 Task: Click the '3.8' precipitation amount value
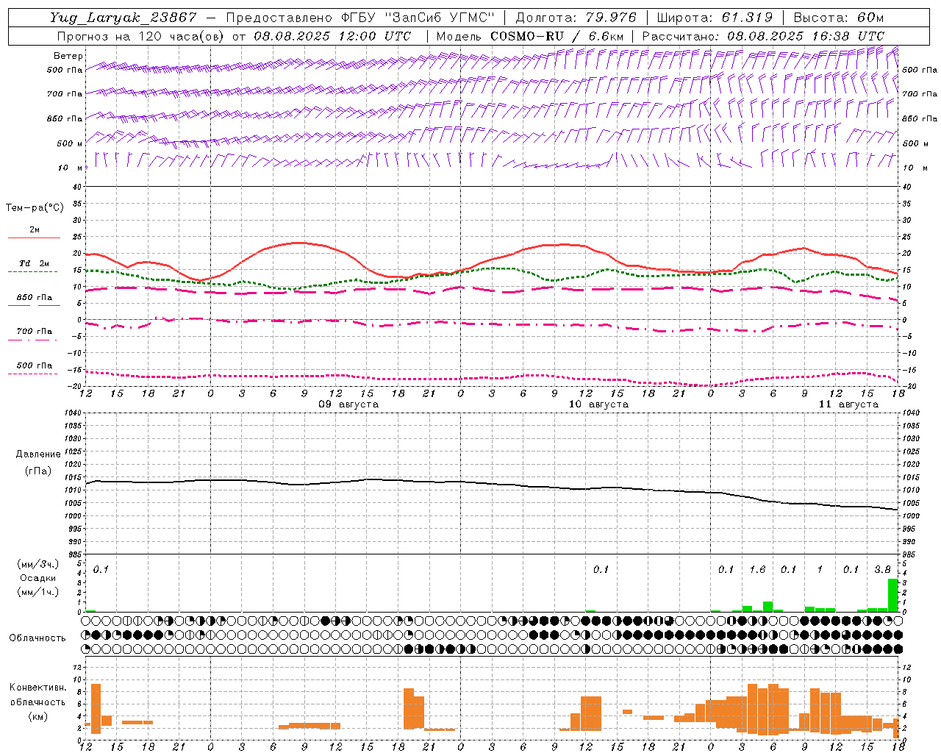[882, 569]
